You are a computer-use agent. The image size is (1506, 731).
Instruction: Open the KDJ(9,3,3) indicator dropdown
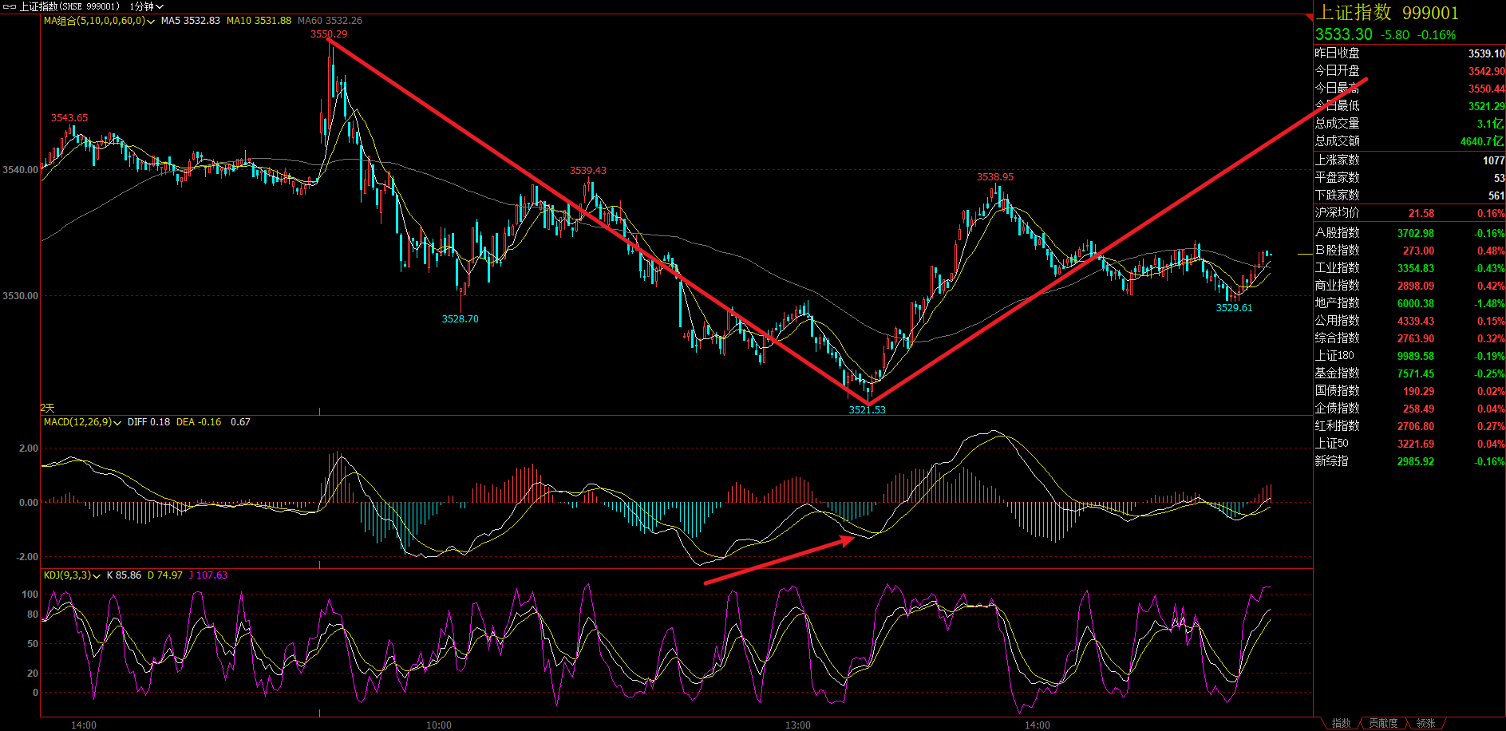pos(97,576)
